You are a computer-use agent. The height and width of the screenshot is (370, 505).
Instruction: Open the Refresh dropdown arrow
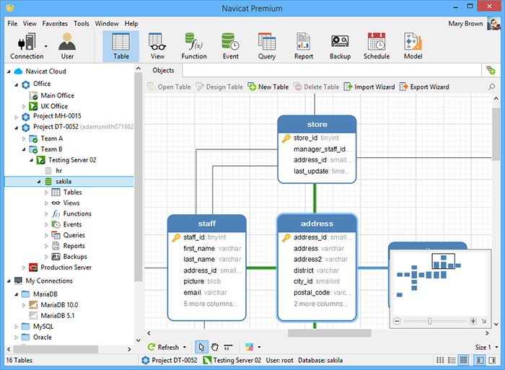185,348
